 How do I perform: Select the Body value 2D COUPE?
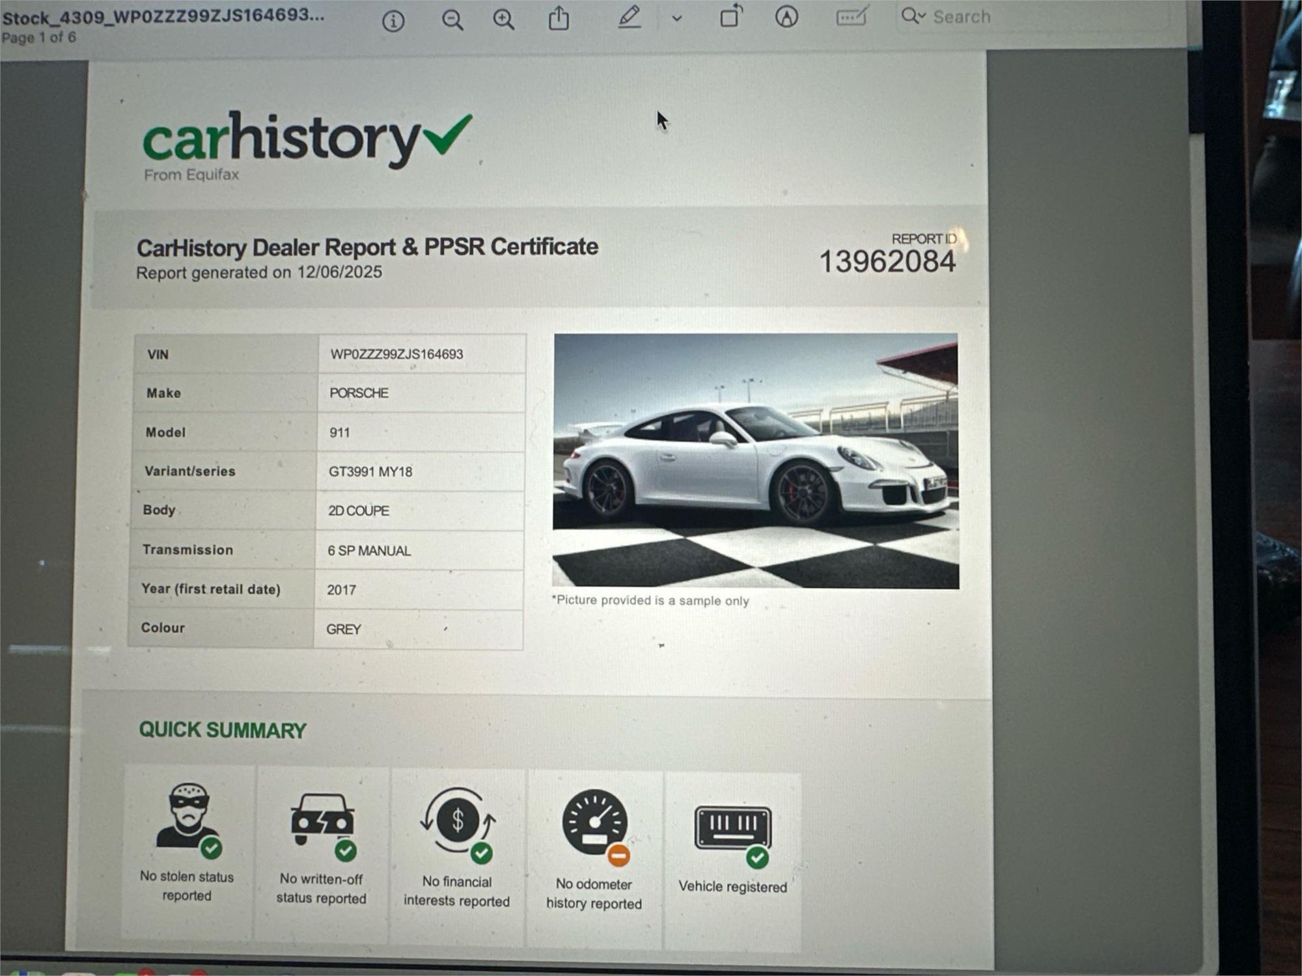[359, 510]
